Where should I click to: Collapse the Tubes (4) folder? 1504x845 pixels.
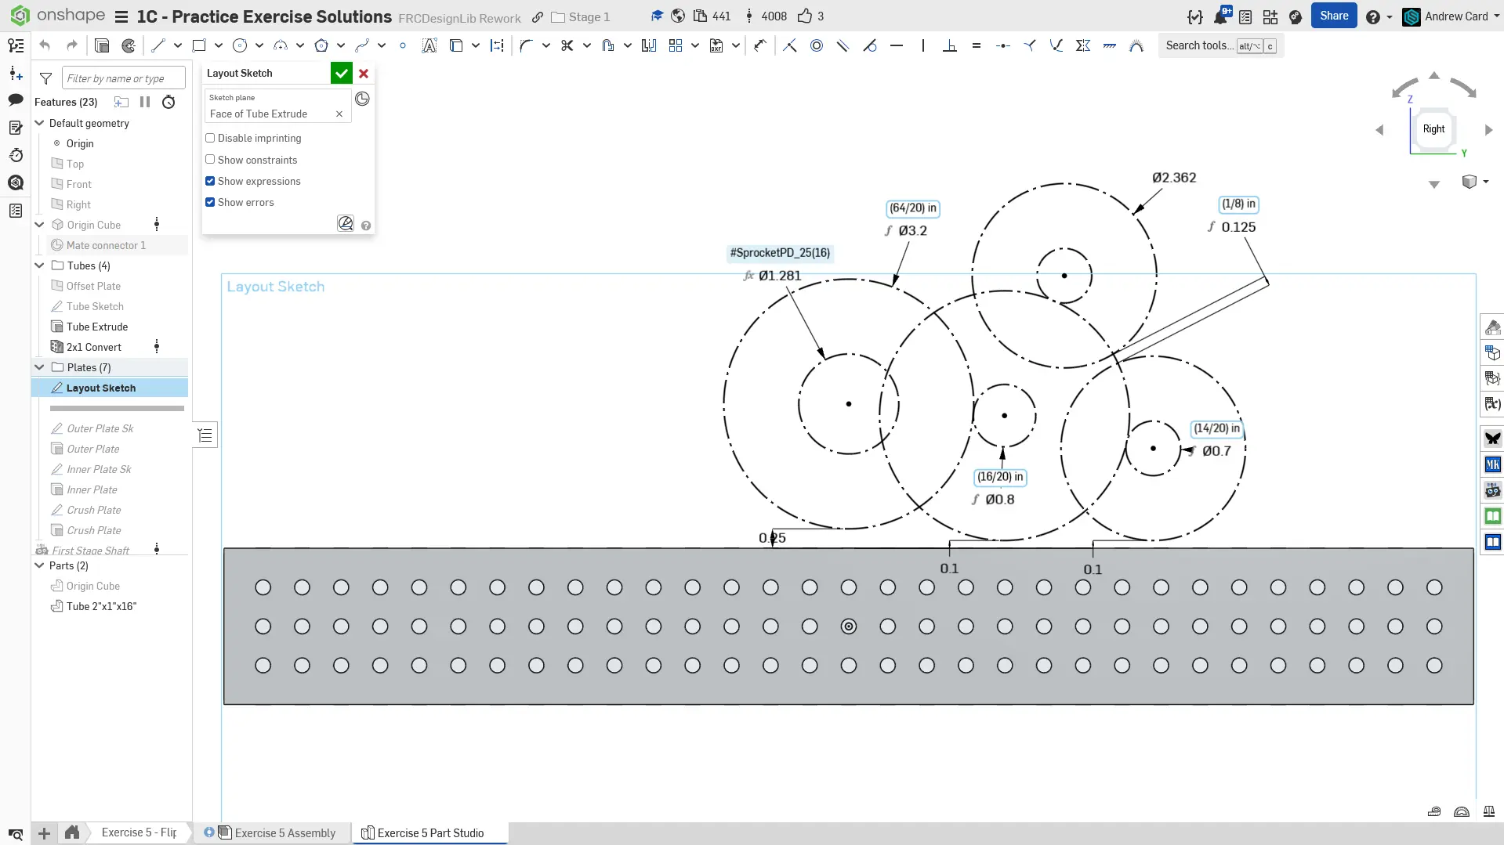39,265
